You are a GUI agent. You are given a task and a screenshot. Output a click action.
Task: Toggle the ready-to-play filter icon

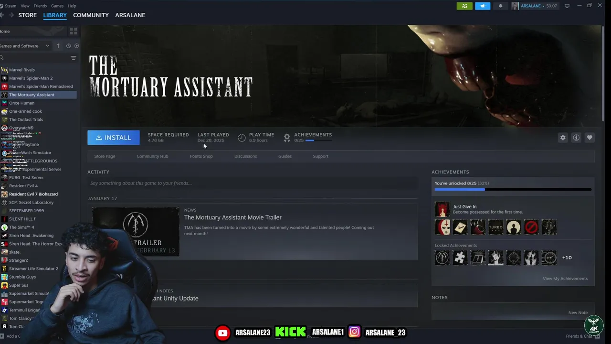(x=76, y=46)
